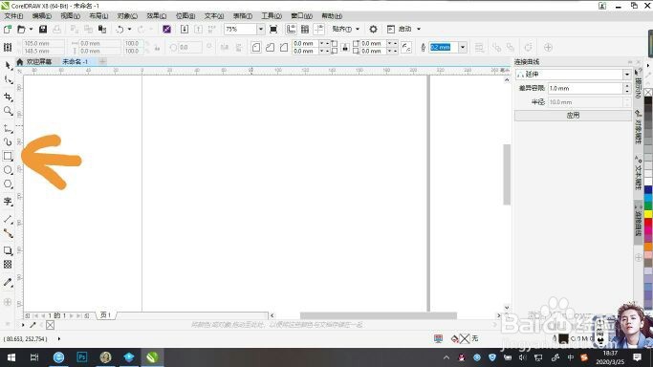The image size is (653, 367).
Task: Open the options gear icon
Action: [373, 29]
